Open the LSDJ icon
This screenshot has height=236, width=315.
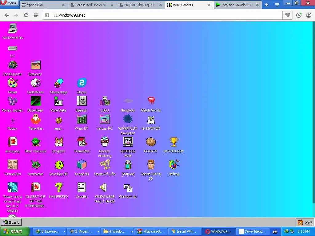(x=105, y=101)
